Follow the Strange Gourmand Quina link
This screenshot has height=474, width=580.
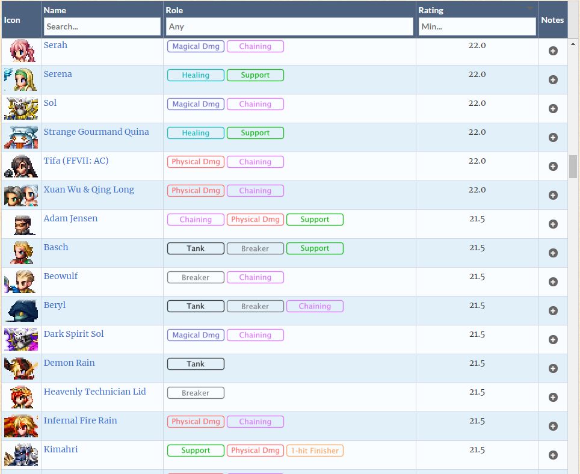96,132
